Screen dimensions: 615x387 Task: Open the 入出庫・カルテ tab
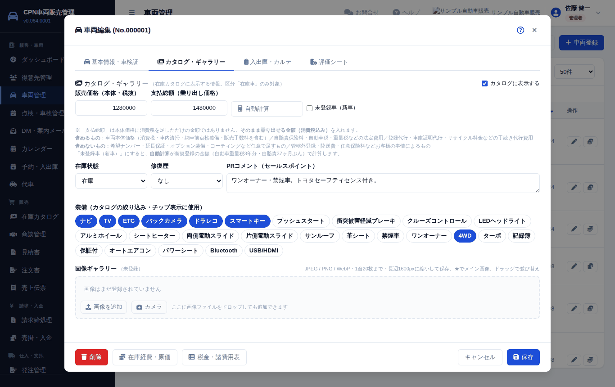(x=267, y=62)
